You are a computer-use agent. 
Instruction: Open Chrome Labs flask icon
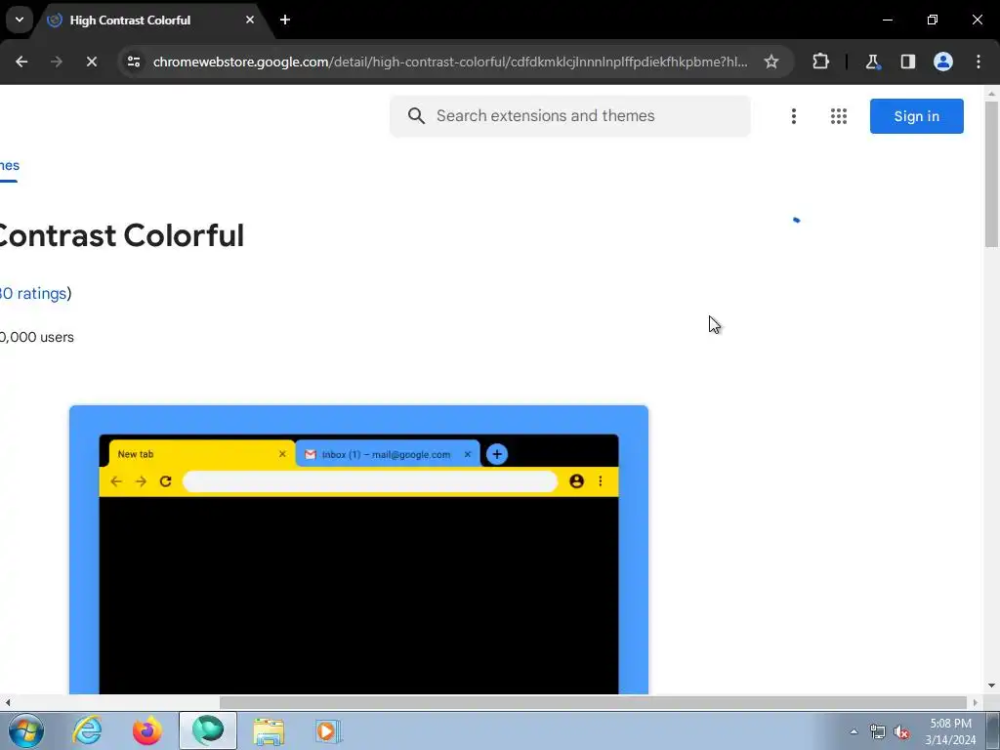point(872,62)
